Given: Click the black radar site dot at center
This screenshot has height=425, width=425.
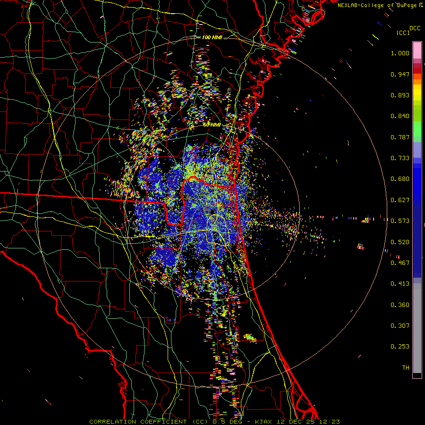Looking at the screenshot, I should point(213,212).
